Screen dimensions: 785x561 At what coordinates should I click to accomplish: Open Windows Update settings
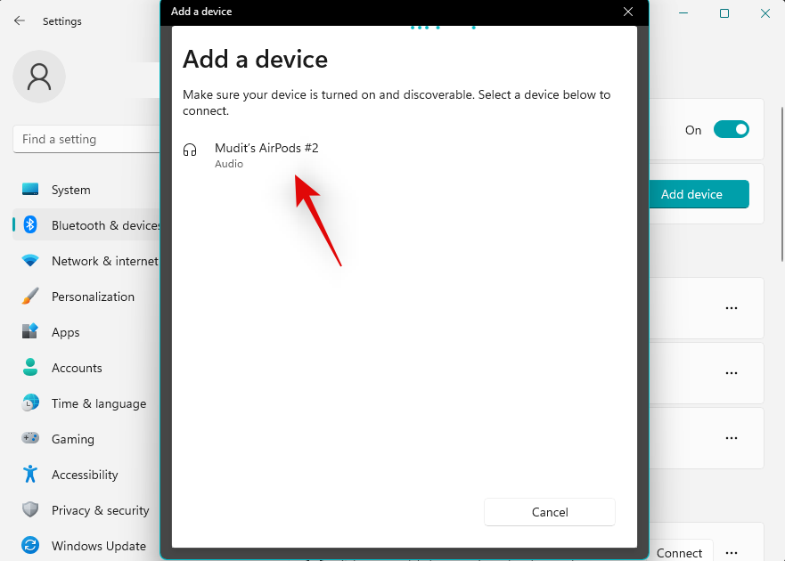point(86,545)
